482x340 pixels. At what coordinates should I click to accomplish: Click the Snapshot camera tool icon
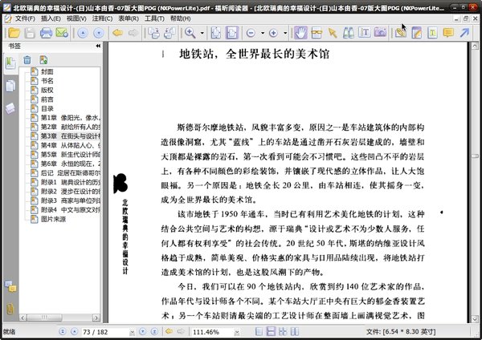(x=379, y=33)
